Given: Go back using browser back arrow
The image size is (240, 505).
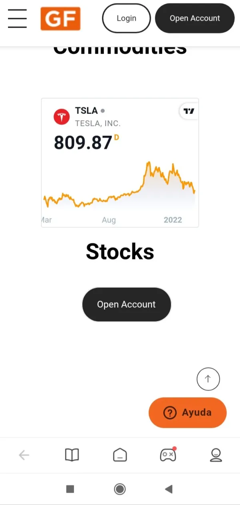Looking at the screenshot, I should 24,455.
